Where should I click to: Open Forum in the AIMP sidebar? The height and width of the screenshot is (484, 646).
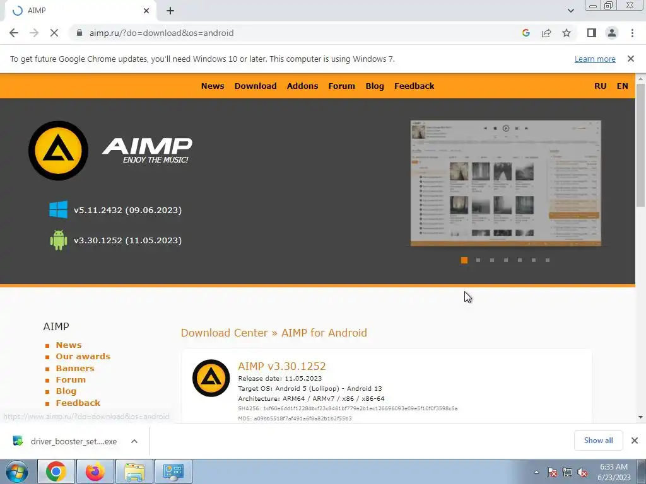point(71,379)
